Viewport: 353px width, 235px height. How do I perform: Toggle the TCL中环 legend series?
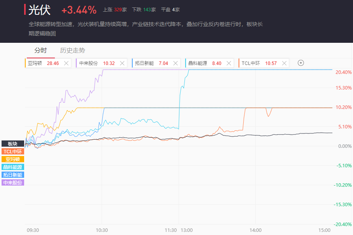click(13, 151)
